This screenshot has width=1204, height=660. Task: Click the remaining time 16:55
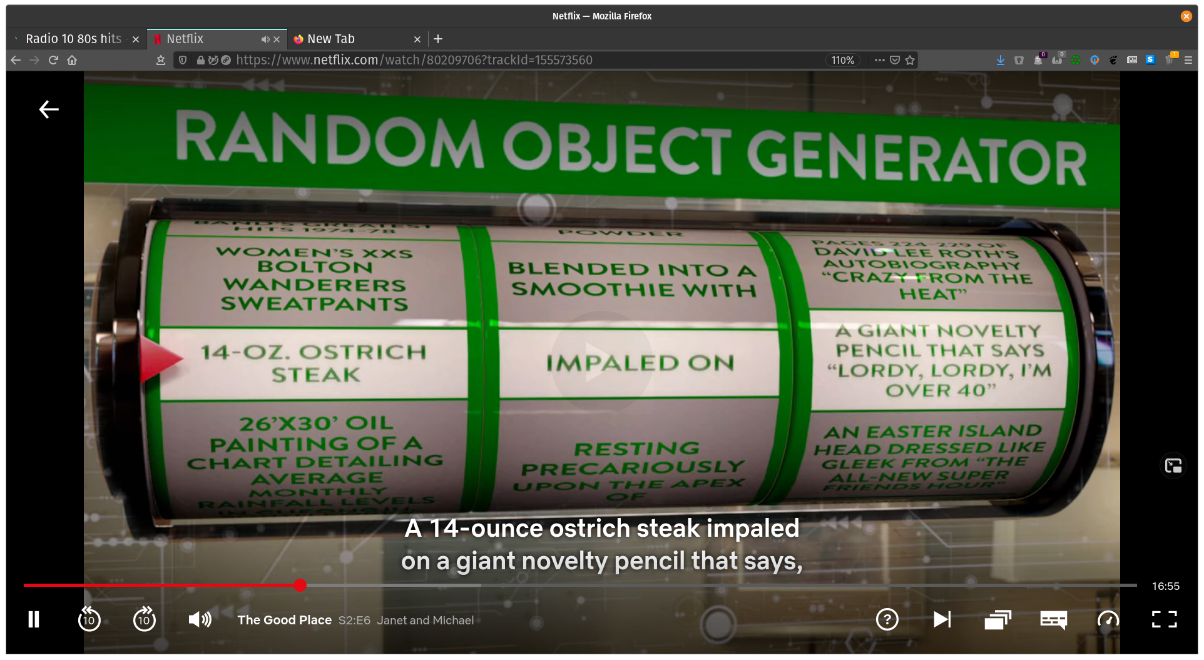(1165, 586)
